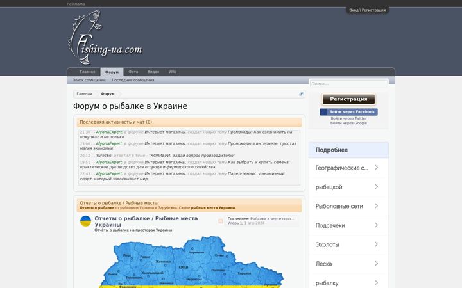Expand Рыболовные сети chevron
The height and width of the screenshot is (288, 462).
click(x=376, y=206)
